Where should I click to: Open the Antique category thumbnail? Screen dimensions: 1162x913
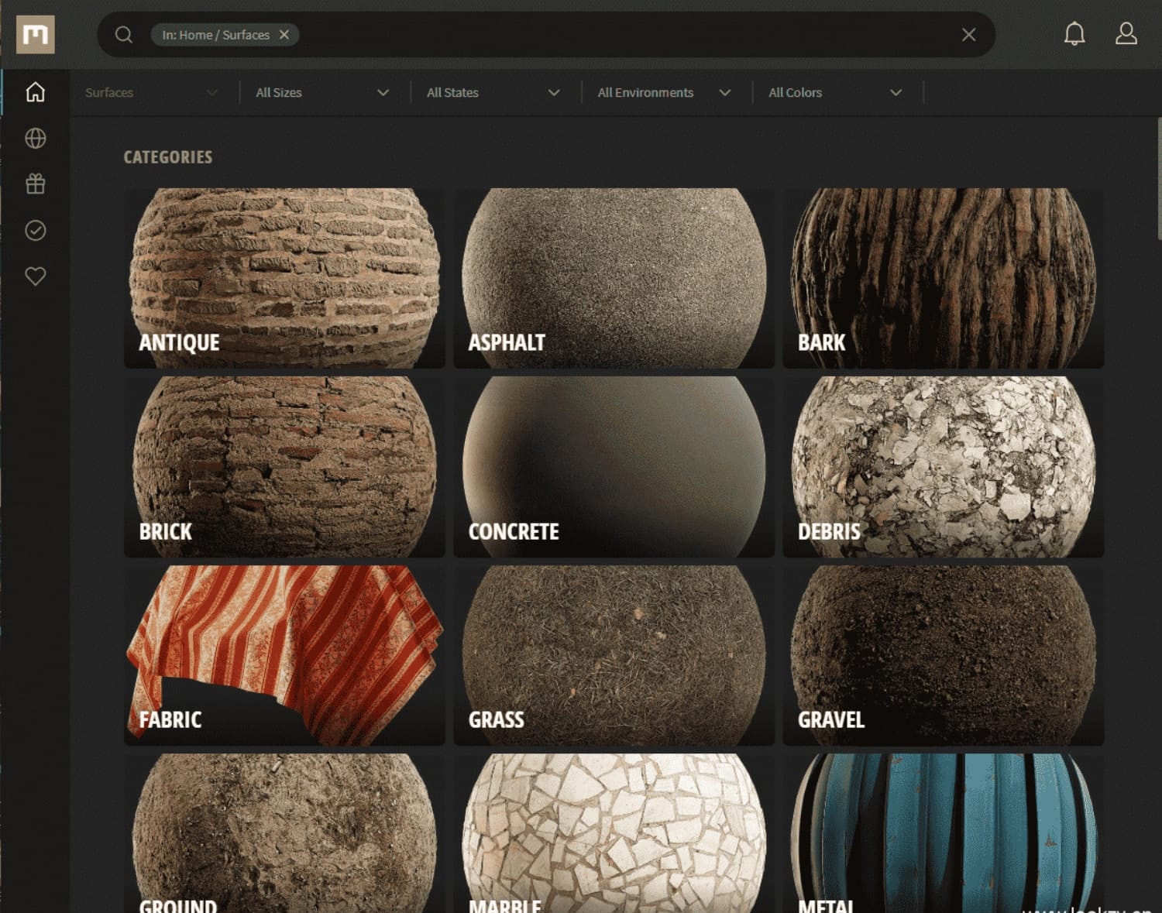coord(284,277)
